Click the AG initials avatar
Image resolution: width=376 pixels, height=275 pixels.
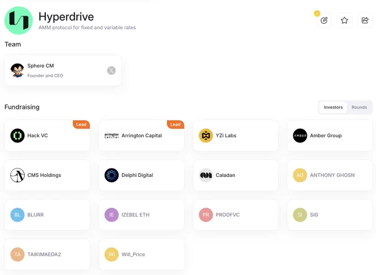coord(300,175)
